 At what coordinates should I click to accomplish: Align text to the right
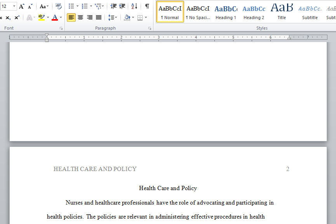tap(90, 18)
